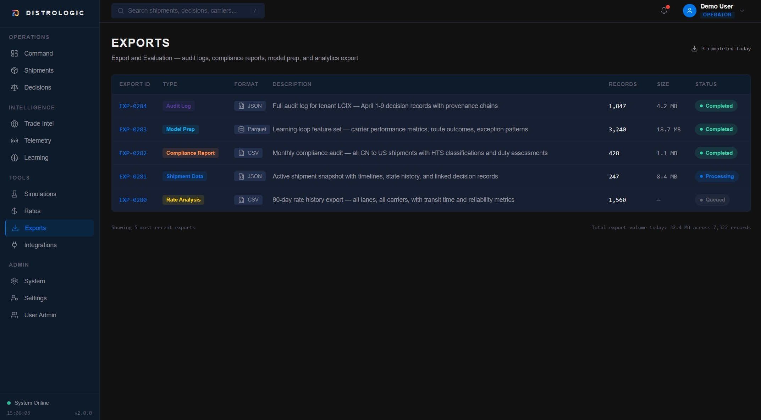
Task: Click the Distrologic logo icon
Action: pyautogui.click(x=15, y=13)
